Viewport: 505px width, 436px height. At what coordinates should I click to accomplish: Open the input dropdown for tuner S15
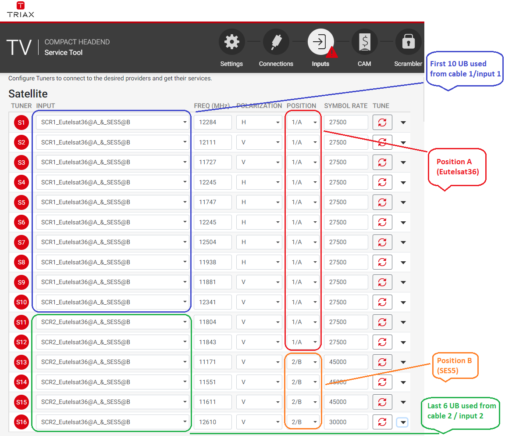click(x=112, y=402)
